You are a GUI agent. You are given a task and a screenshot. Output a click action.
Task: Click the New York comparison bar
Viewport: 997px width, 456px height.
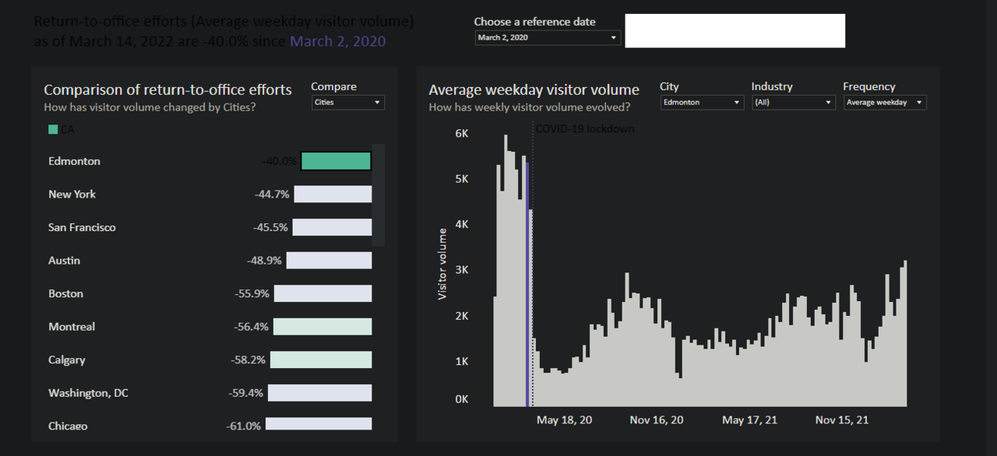(x=333, y=194)
